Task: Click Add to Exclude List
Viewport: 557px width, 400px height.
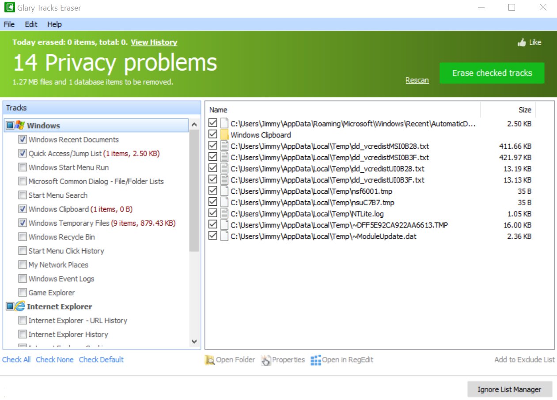Action: pos(524,360)
